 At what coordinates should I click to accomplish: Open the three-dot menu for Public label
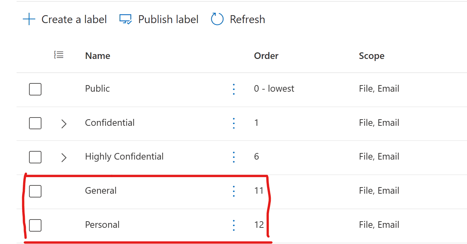(234, 89)
